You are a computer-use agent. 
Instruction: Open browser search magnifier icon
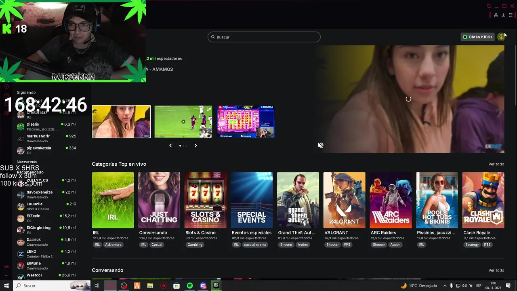pos(489,6)
